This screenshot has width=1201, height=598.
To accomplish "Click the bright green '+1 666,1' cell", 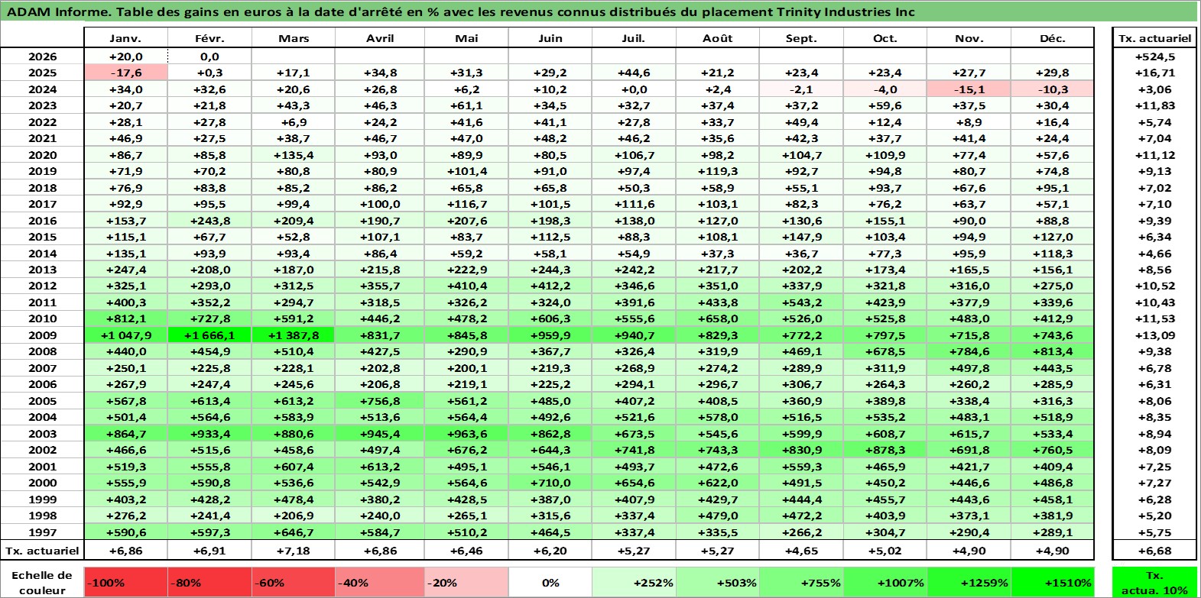I will coord(209,335).
